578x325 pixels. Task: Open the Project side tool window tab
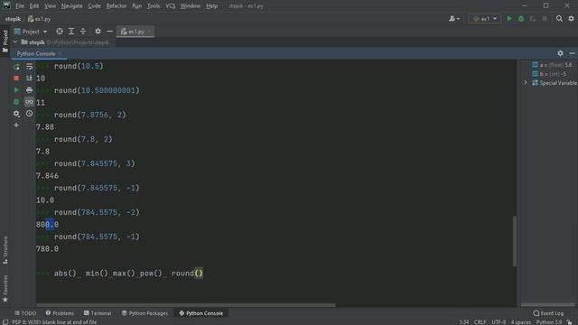(5, 41)
